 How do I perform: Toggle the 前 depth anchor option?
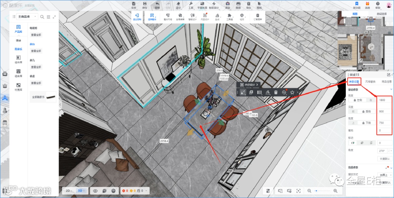pos(352,111)
